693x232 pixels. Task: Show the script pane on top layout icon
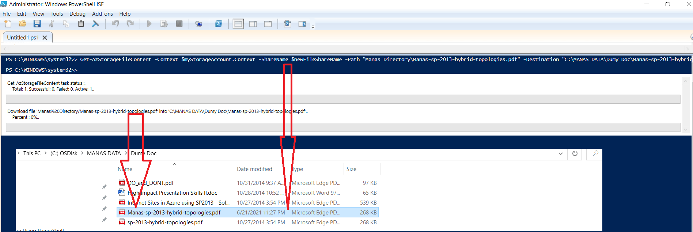coord(238,24)
